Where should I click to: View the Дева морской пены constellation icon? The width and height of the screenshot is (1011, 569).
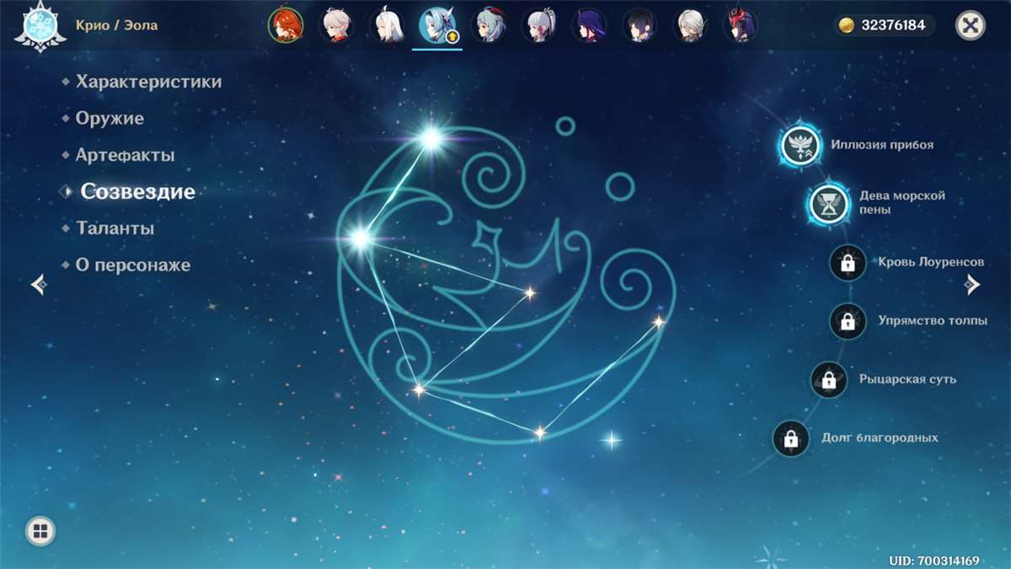[828, 203]
